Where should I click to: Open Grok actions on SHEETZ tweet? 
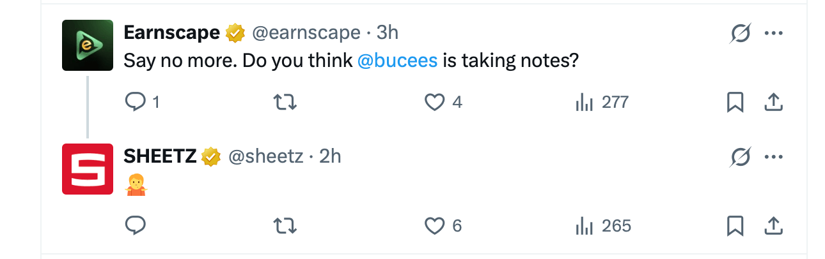(740, 156)
